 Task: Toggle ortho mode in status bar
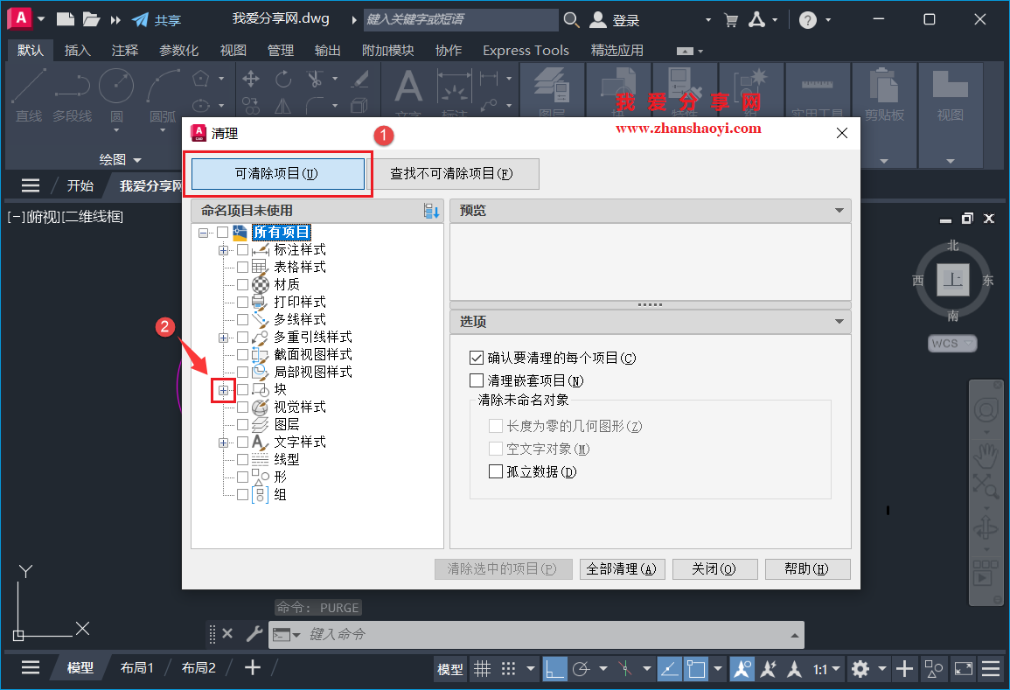tap(554, 669)
